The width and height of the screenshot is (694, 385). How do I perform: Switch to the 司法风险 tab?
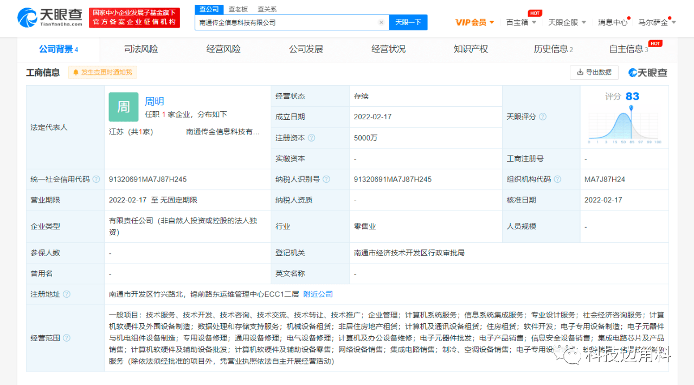141,49
